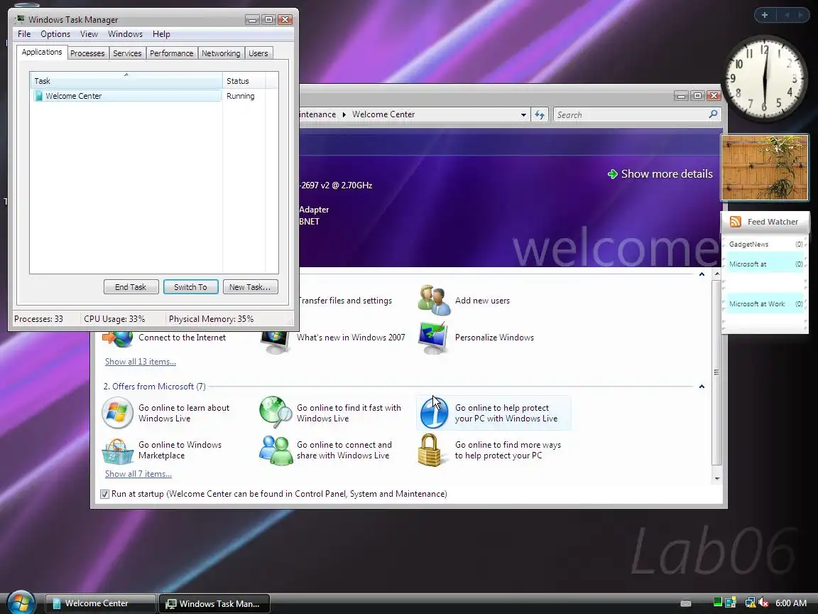This screenshot has width=818, height=614.
Task: Open the Help menu in Task Manager
Action: click(x=161, y=34)
